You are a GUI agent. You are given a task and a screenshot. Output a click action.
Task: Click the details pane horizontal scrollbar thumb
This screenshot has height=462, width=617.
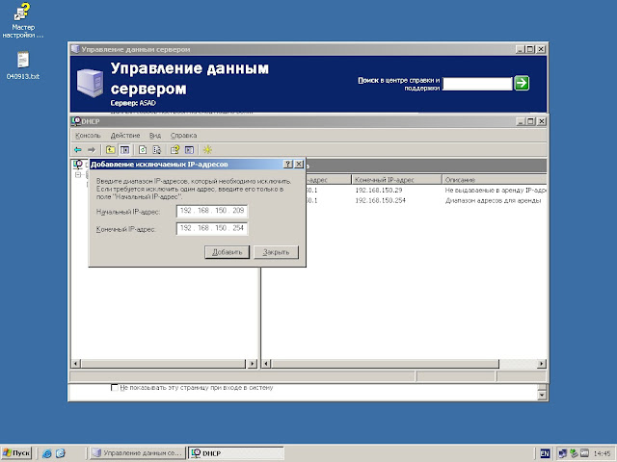[385, 364]
